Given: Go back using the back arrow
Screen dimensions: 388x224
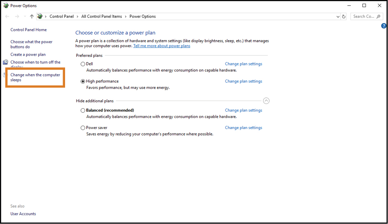Looking at the screenshot, I should pyautogui.click(x=7, y=17).
